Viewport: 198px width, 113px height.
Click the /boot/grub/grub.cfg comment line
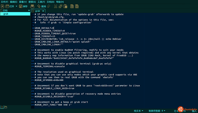50,17
